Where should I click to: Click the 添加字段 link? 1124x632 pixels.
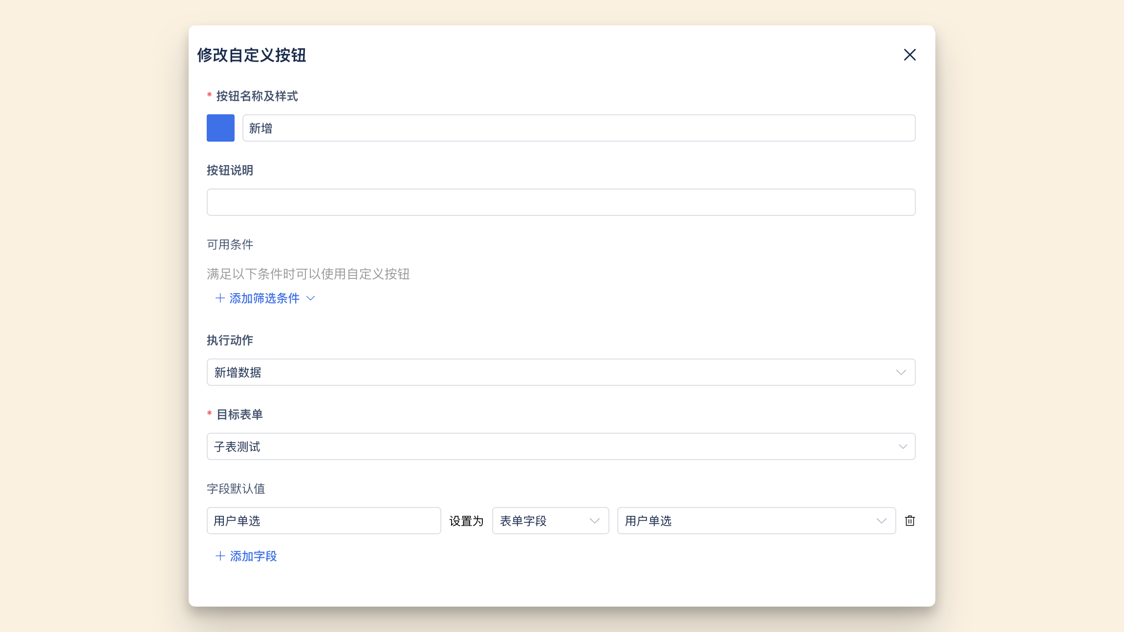[253, 556]
